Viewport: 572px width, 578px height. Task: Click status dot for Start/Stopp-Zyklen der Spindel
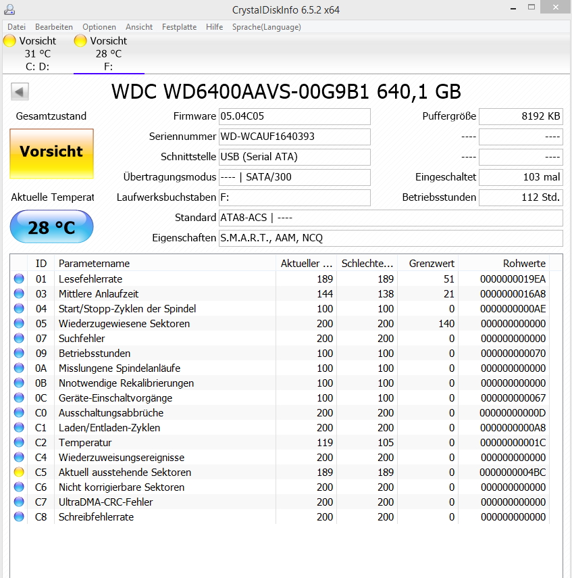(19, 308)
